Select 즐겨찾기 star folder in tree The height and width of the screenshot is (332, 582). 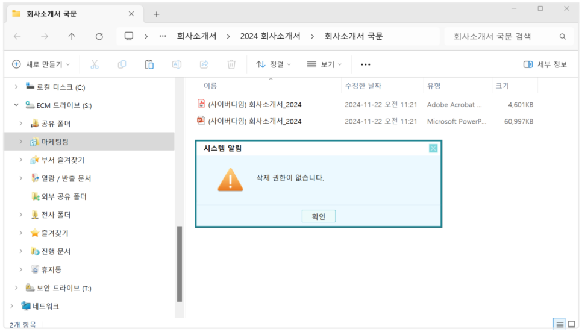55,233
